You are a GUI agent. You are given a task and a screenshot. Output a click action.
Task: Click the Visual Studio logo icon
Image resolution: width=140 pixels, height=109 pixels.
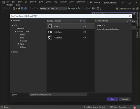(x=3, y=2)
